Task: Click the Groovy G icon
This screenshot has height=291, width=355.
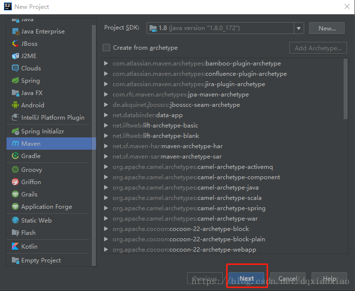Action: (15, 169)
